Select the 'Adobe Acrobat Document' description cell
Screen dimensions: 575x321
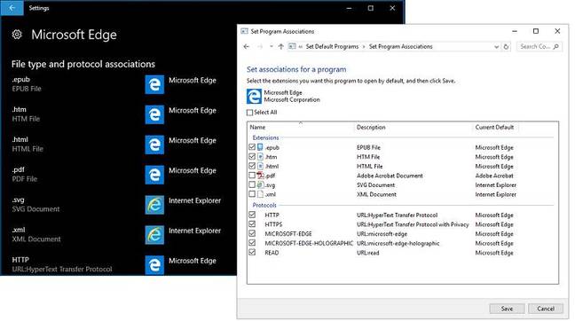(390, 176)
